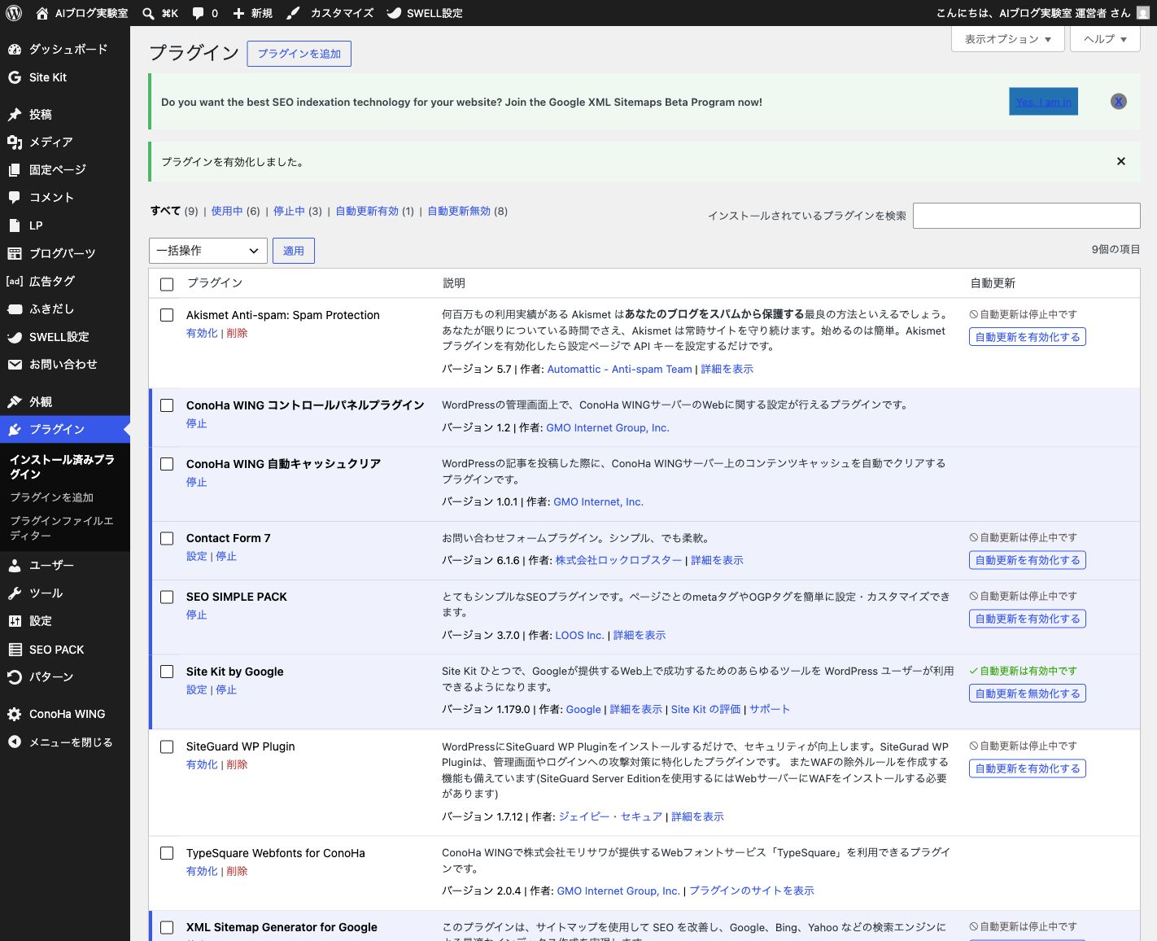
Task: Check the SiteGuard WP Plugin checkbox
Action: (167, 746)
